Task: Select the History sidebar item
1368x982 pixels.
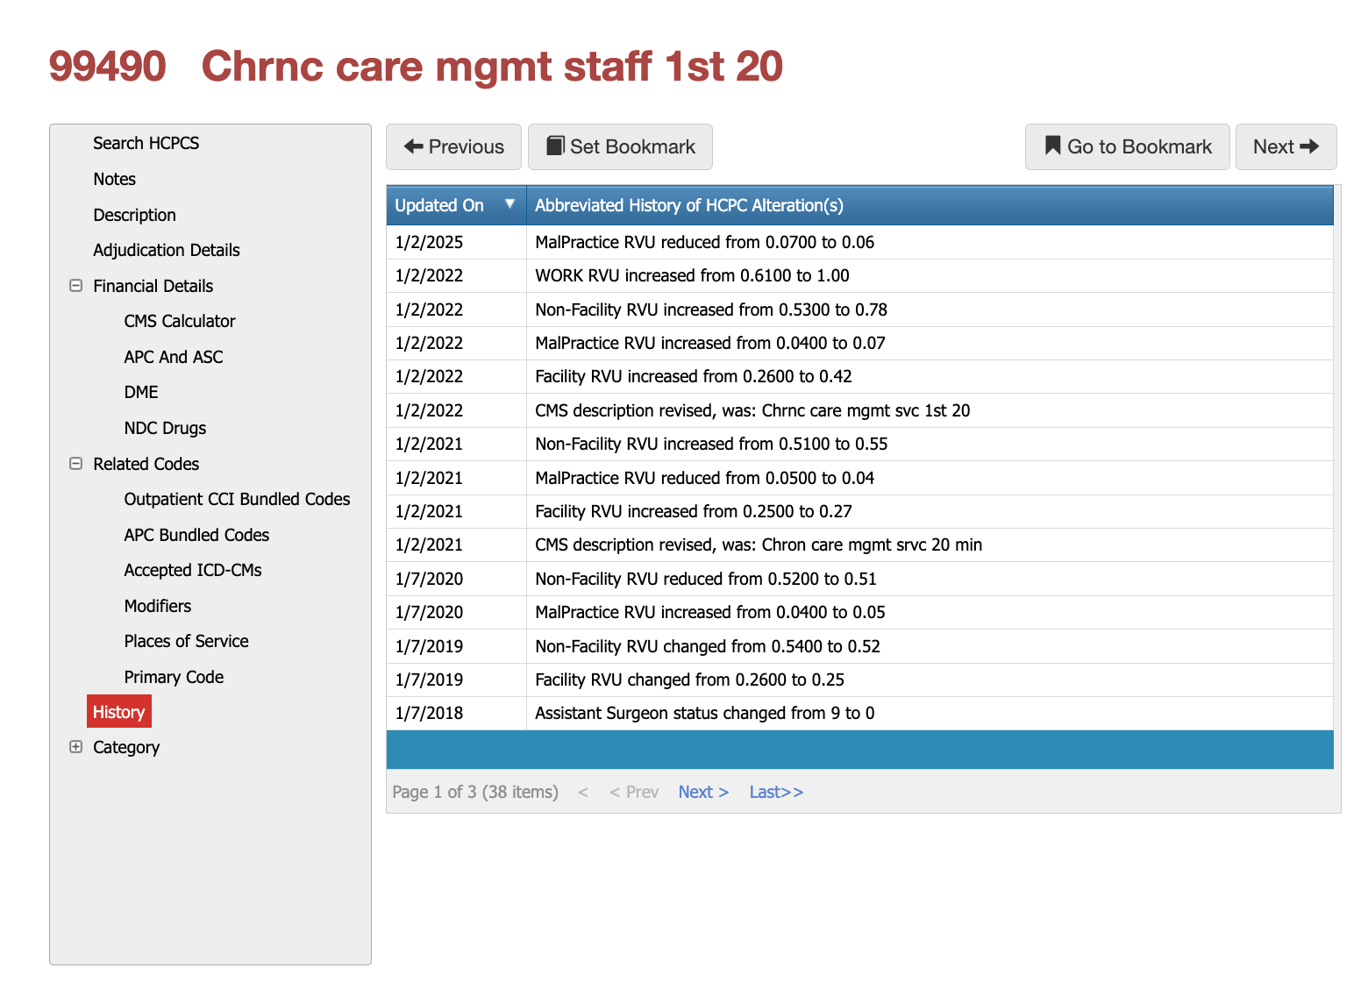Action: [x=118, y=711]
